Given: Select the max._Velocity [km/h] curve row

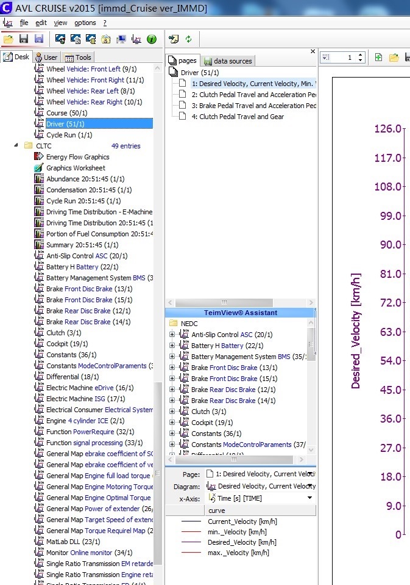Looking at the screenshot, I should [x=241, y=553].
